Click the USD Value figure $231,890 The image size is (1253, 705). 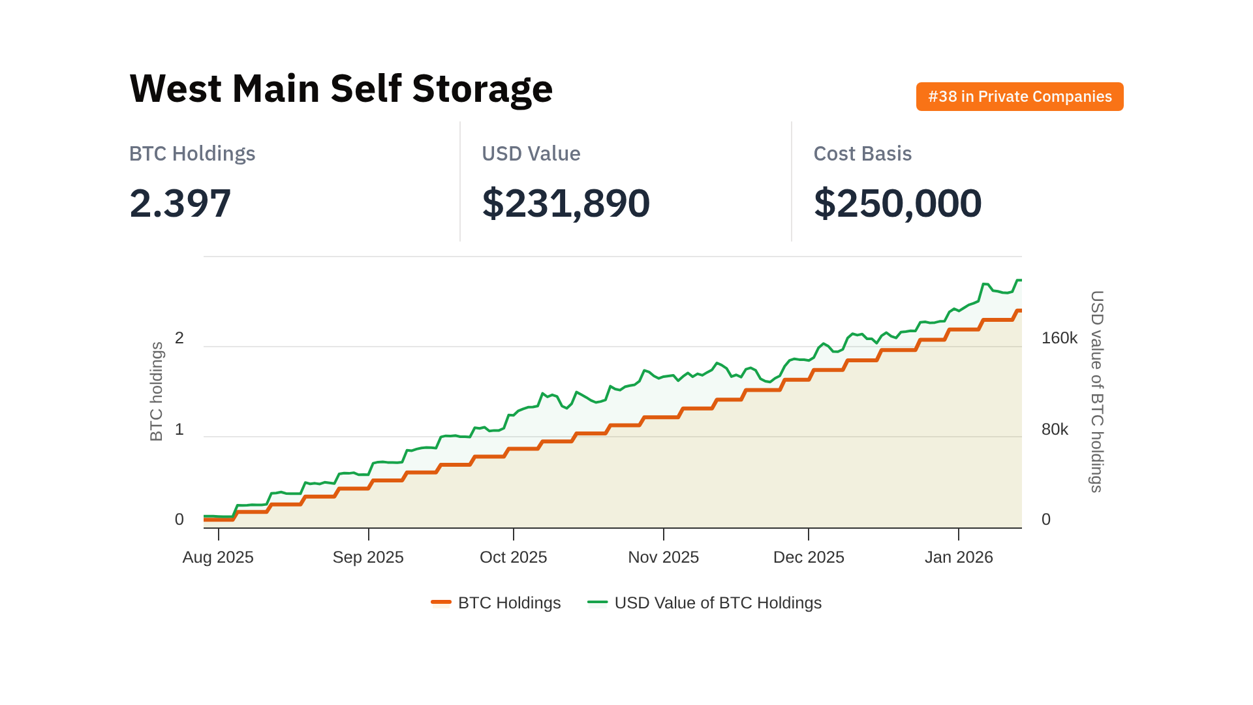(566, 203)
